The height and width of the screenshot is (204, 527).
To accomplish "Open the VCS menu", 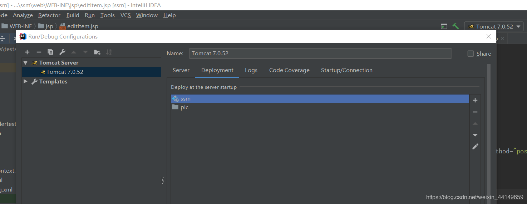I will (125, 15).
